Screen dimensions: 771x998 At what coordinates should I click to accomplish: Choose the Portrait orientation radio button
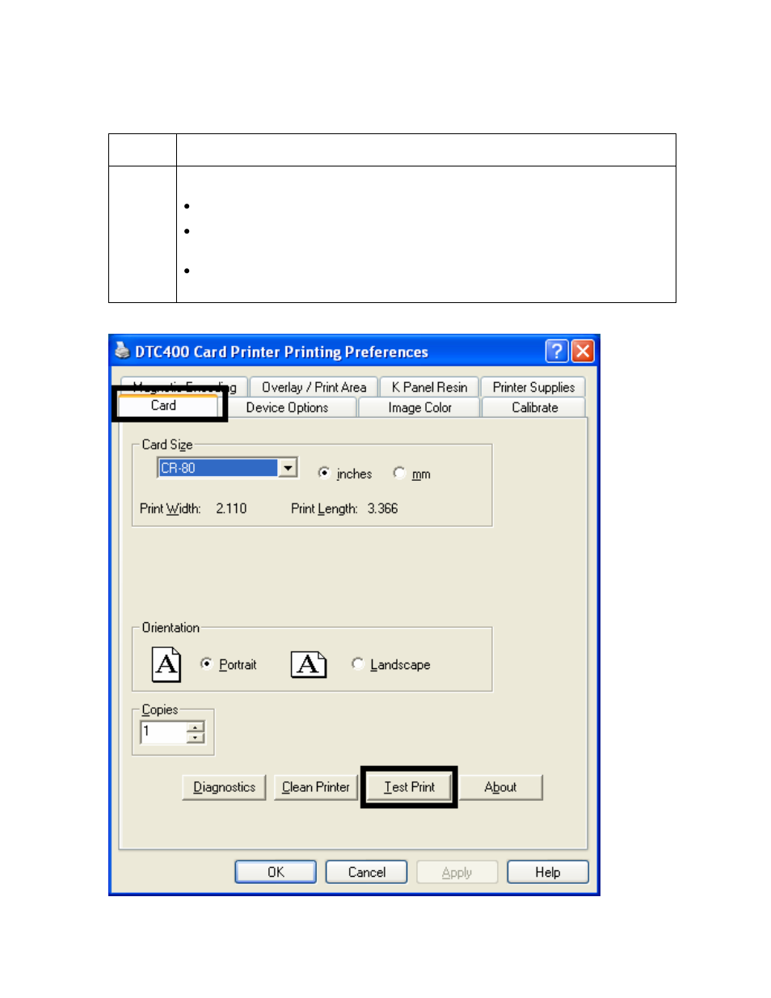click(207, 663)
